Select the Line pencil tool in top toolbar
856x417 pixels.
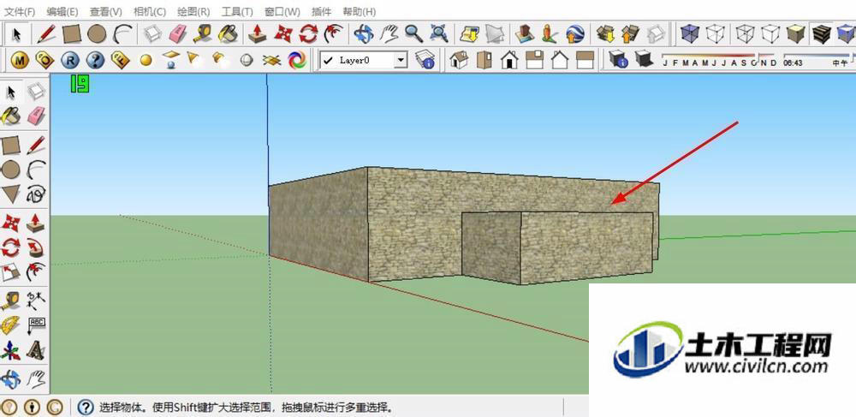click(x=46, y=34)
